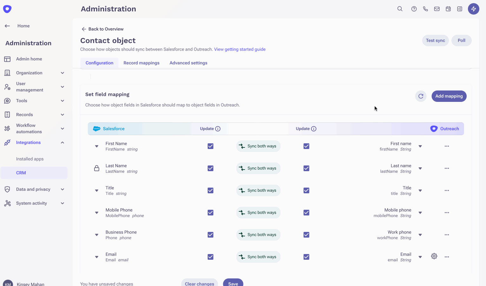This screenshot has width=486, height=286.
Task: Open Salesforce field dropdown for First Name
Action: click(x=97, y=146)
